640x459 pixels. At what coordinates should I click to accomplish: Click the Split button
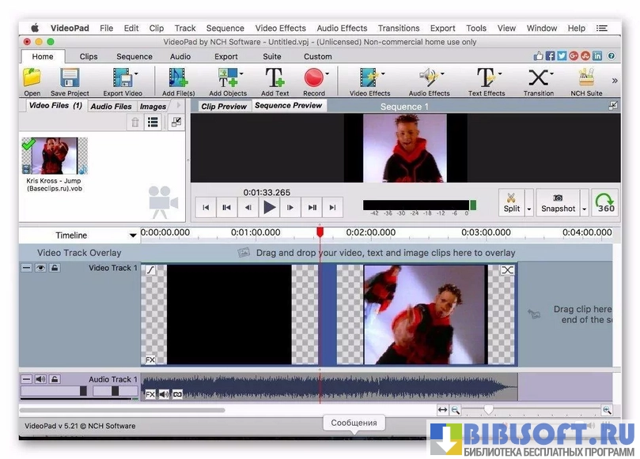tap(511, 202)
